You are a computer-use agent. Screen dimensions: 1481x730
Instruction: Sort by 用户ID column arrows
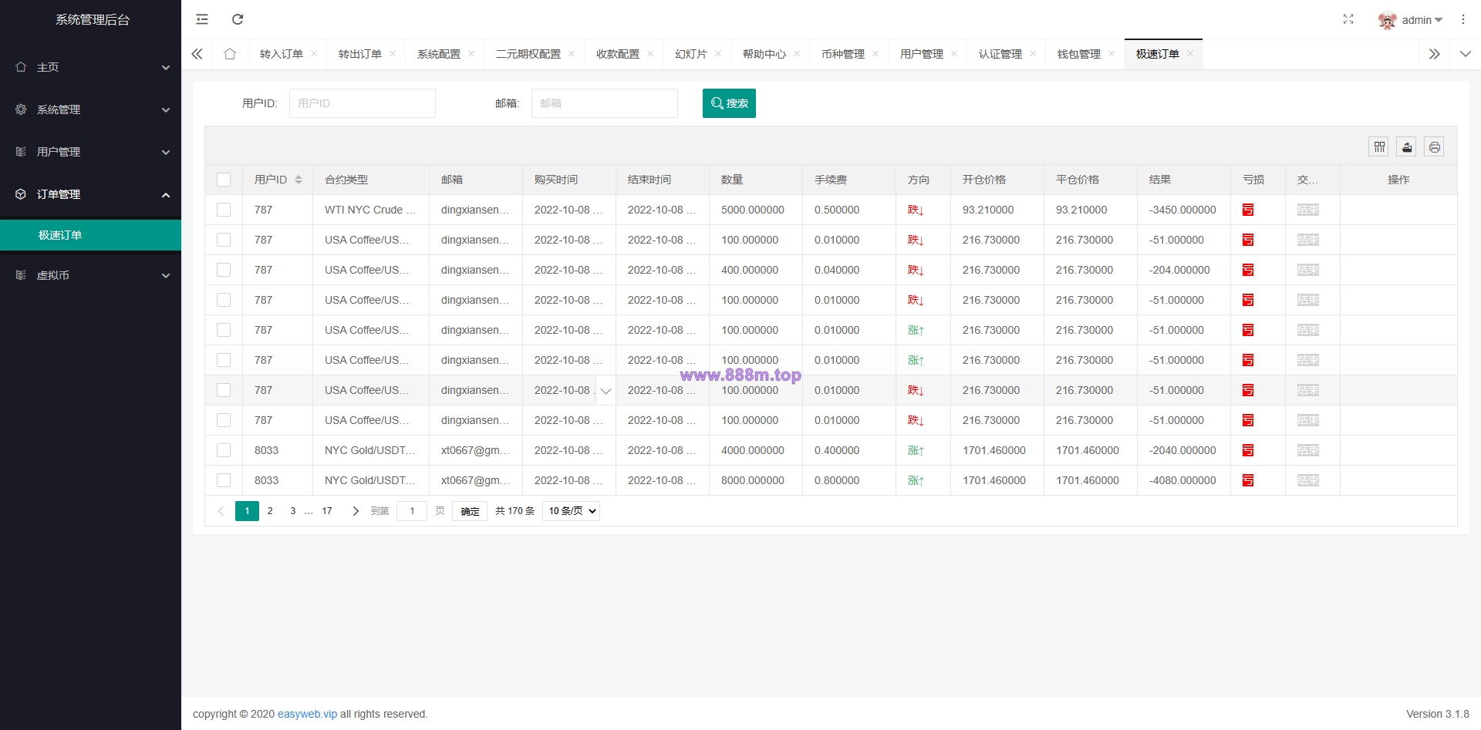[299, 180]
